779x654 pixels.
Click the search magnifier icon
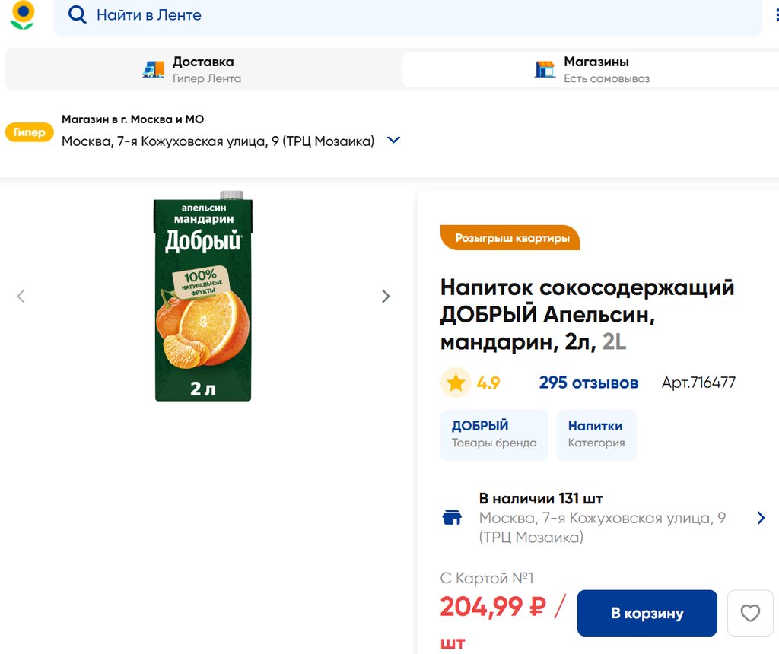[x=77, y=15]
